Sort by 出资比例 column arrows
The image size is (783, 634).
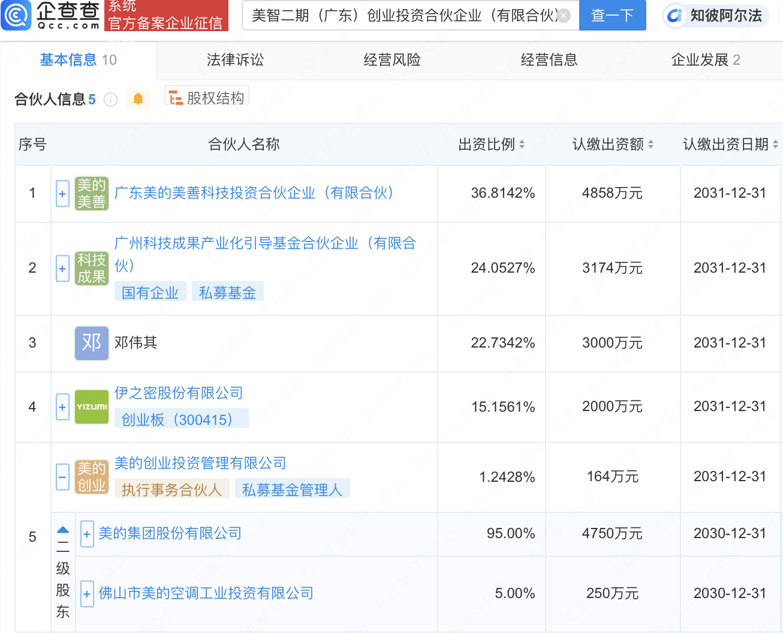(522, 144)
